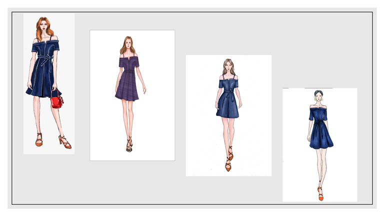Select the purple off-shoulder dress illustration
Viewport: 384px width, 216px height.
(x=132, y=95)
